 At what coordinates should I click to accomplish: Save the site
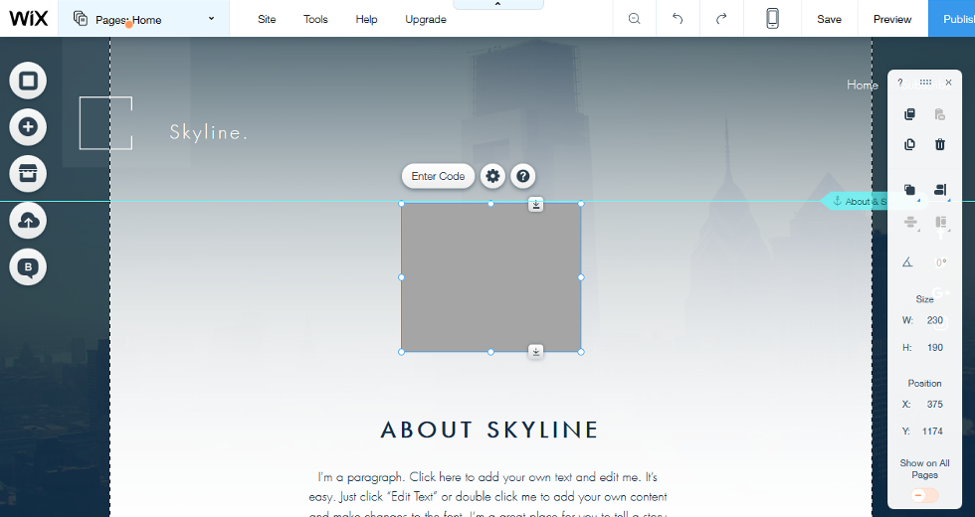[829, 19]
